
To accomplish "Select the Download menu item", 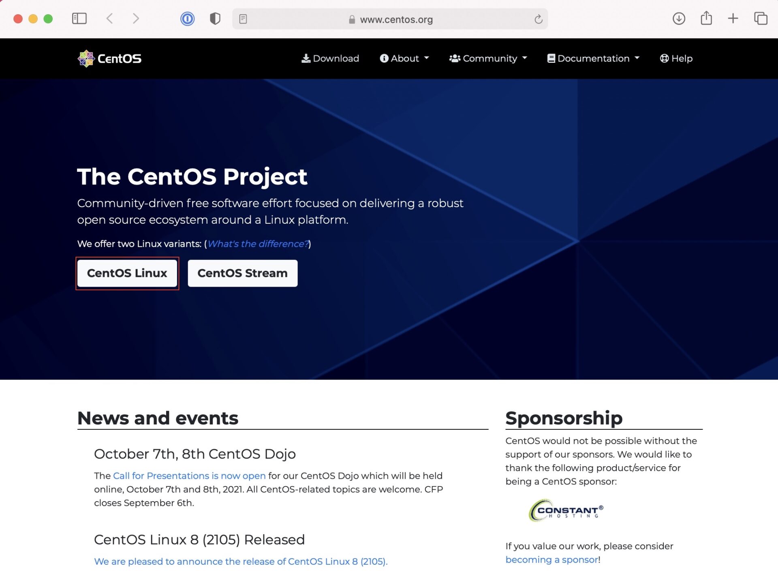I will (x=330, y=58).
